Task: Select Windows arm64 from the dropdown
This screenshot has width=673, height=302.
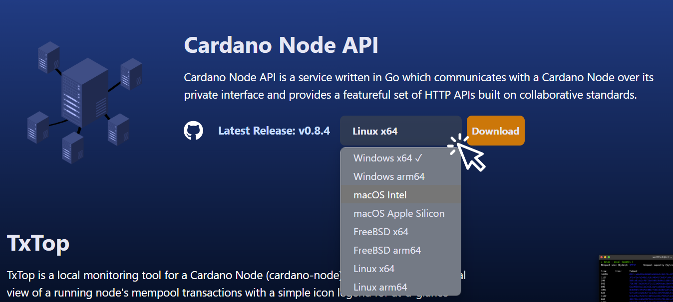Action: point(388,176)
